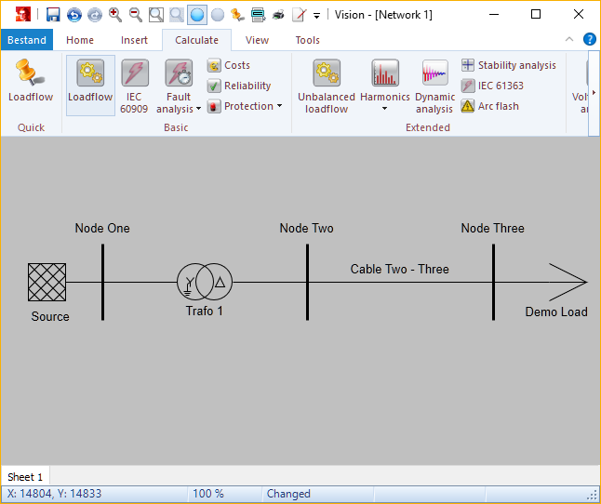Image resolution: width=601 pixels, height=504 pixels.
Task: Run Arc flash calculation
Action: [x=490, y=106]
